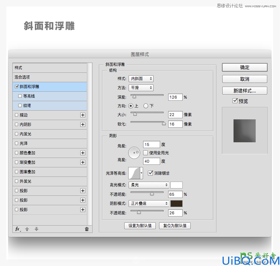The image size is (280, 266).
Task: Click the 软化 value field showing 16
Action: tap(175, 124)
